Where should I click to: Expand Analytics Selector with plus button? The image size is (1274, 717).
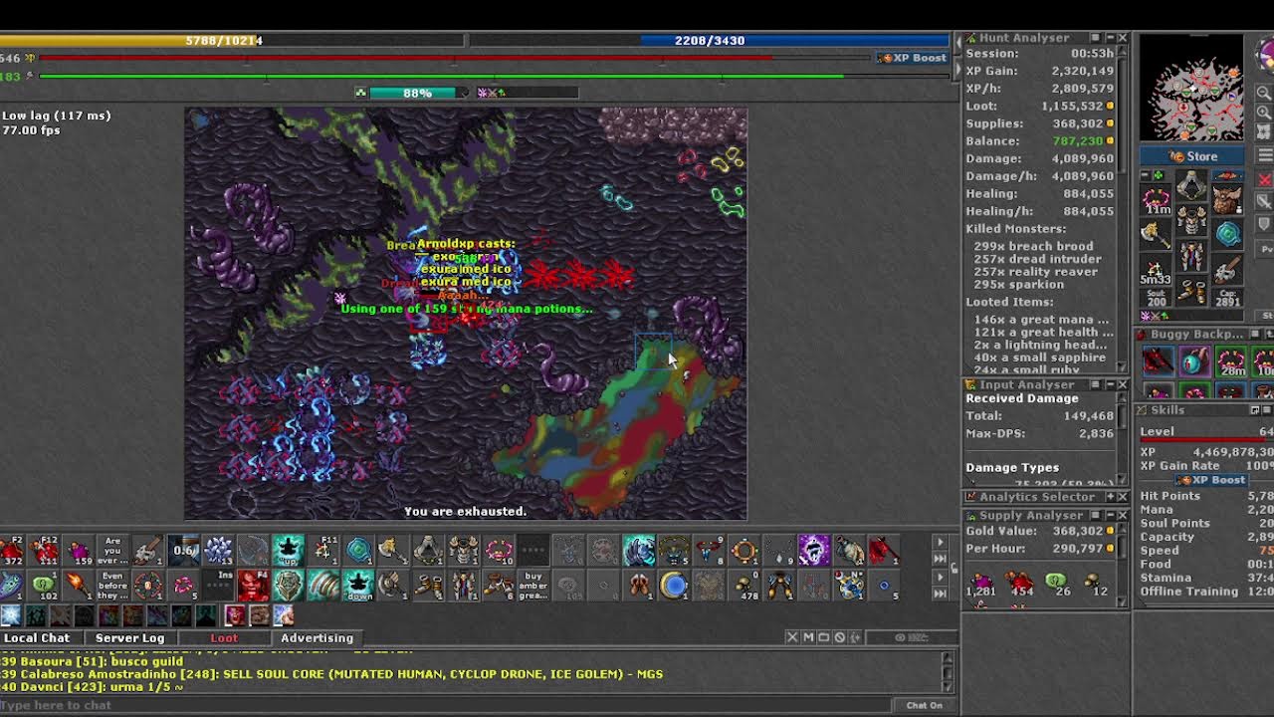click(x=1109, y=496)
